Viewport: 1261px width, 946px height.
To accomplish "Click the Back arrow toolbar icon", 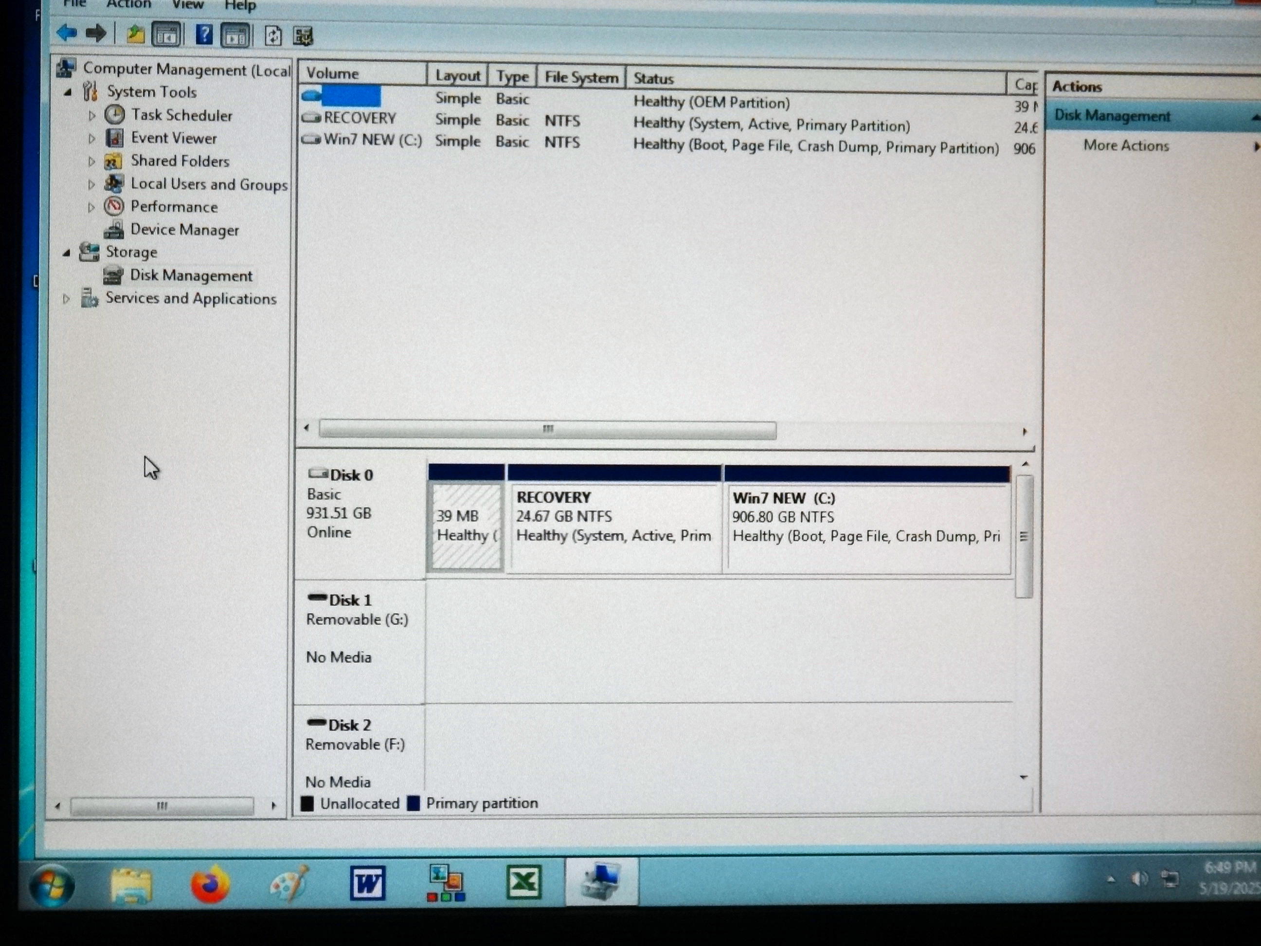I will (x=67, y=33).
